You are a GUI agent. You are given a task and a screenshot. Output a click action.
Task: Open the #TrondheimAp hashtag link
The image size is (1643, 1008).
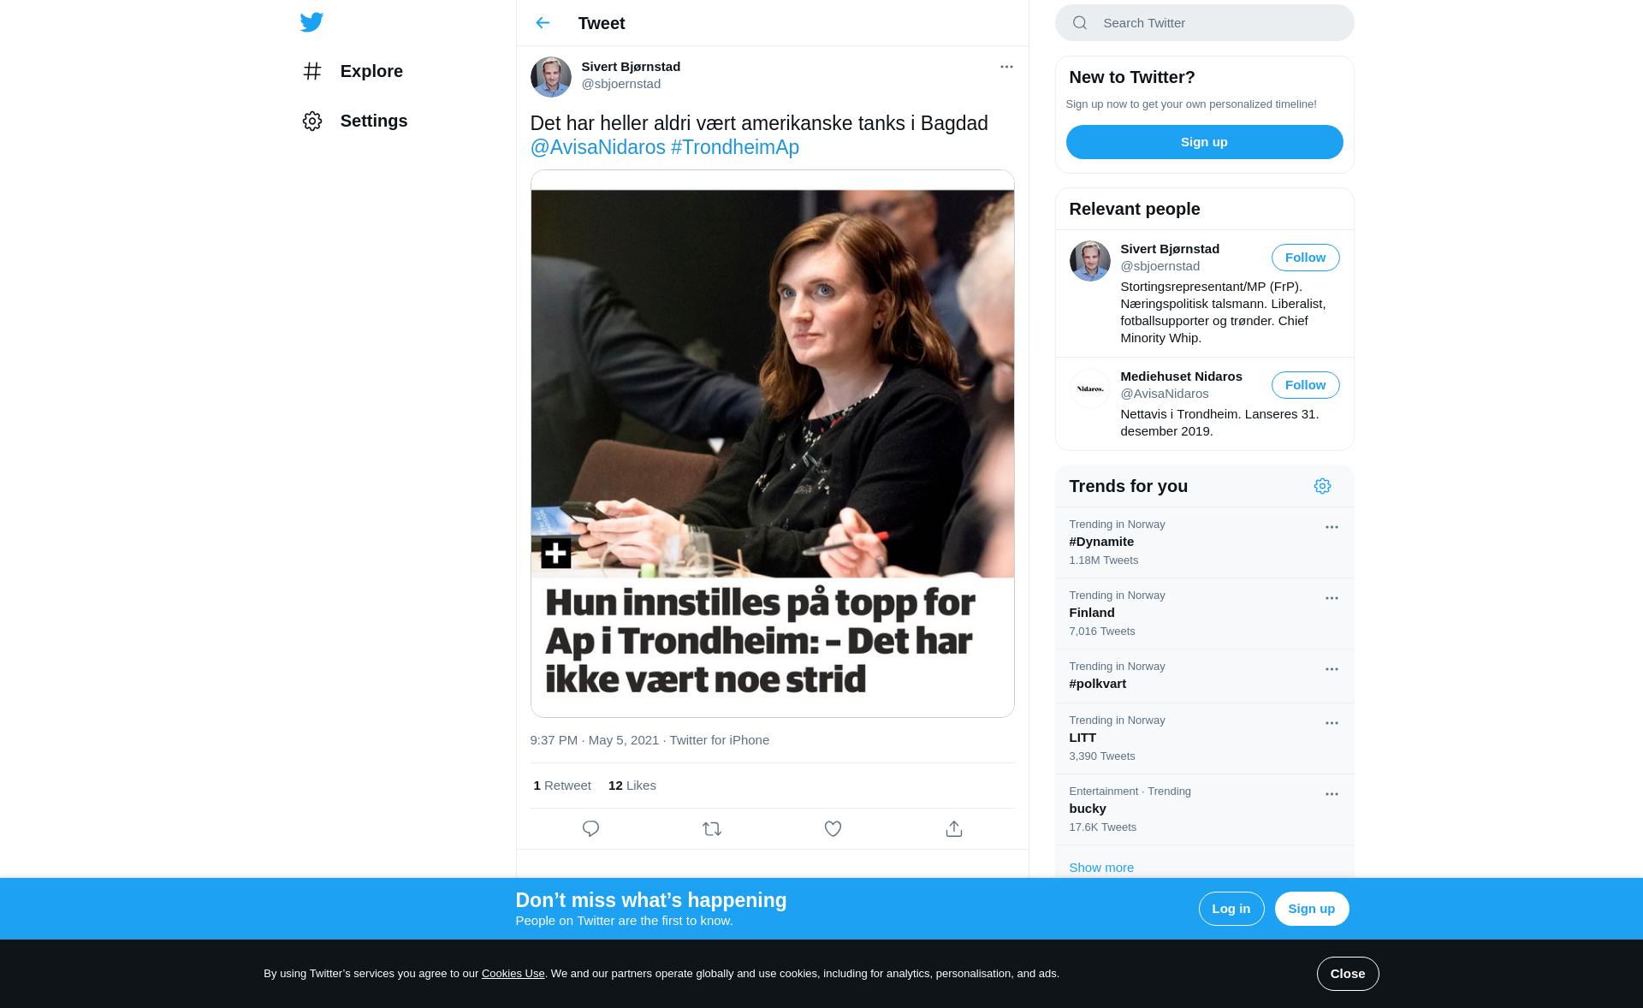tap(734, 147)
